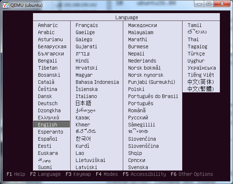233x184 pixels.
Task: Select Kurdî language
Action: [x=82, y=146]
